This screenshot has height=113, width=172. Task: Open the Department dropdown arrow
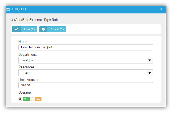tap(149, 60)
